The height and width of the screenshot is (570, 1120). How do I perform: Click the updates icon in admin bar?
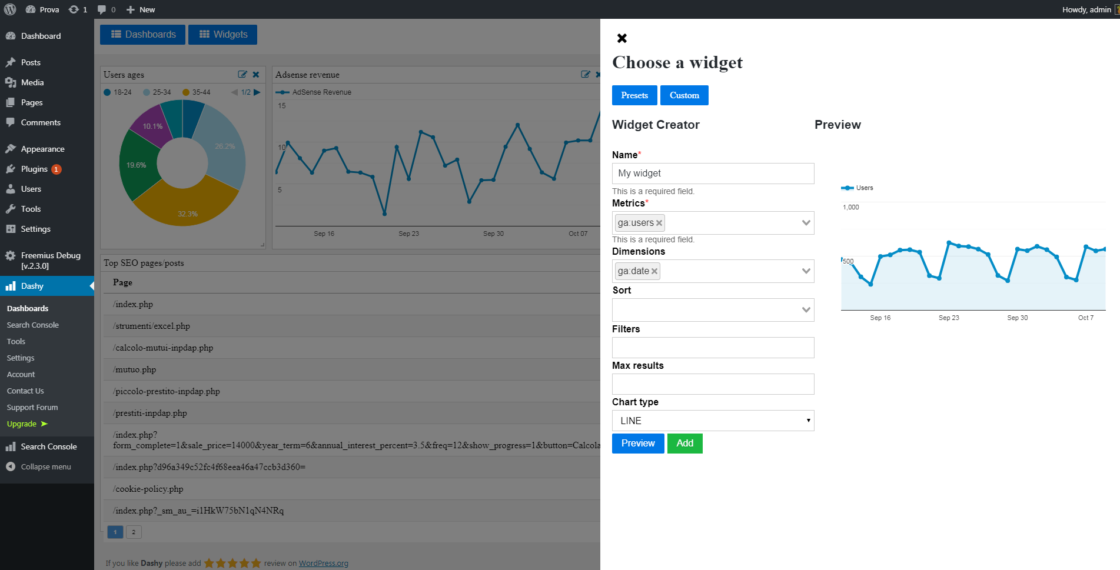[74, 9]
